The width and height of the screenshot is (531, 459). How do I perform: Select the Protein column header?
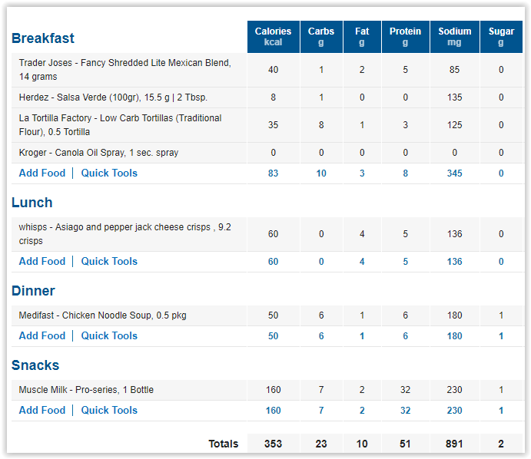[406, 37]
